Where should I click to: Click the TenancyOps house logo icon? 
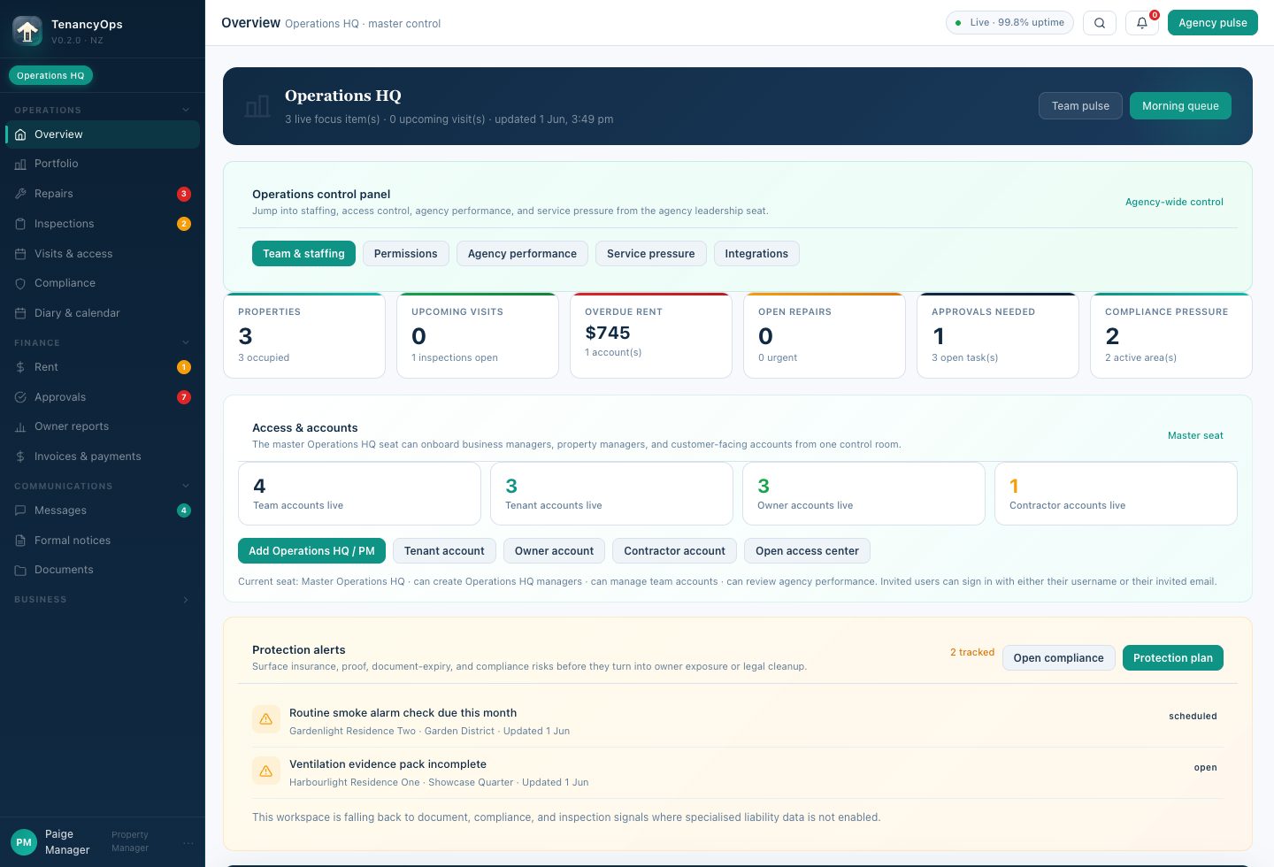pos(27,31)
